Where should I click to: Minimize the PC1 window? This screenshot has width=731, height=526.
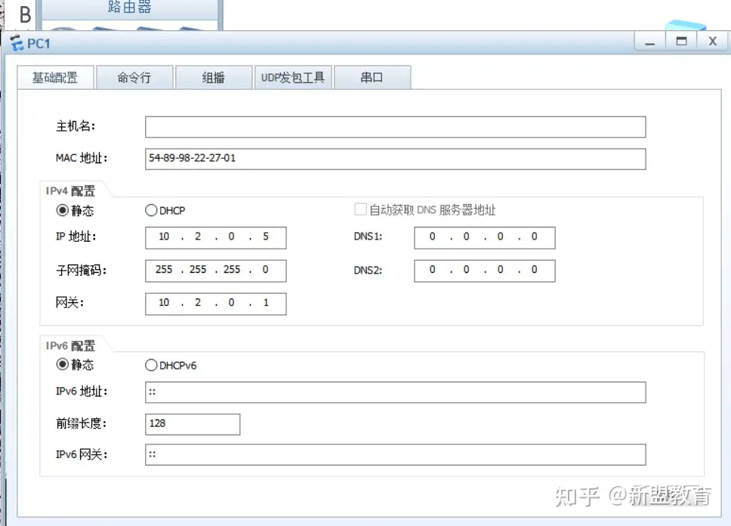point(649,42)
